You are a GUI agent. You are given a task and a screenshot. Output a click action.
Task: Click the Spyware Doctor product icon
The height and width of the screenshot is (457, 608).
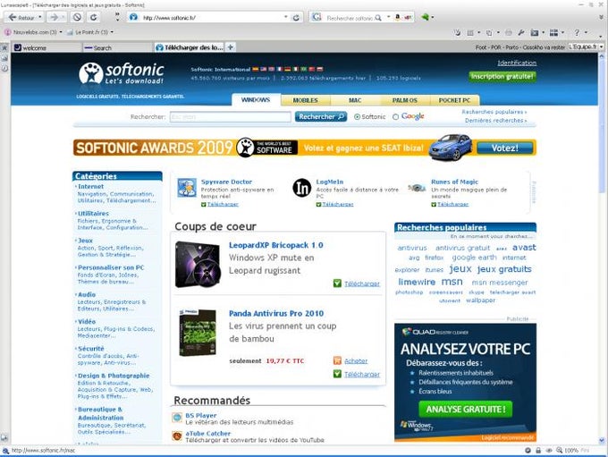click(x=187, y=188)
